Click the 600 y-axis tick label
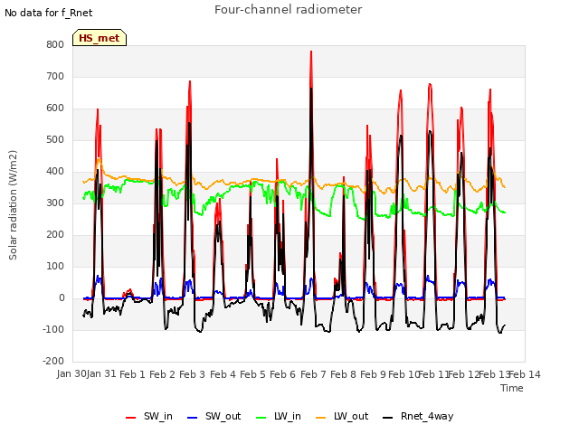579x434 pixels. point(55,108)
